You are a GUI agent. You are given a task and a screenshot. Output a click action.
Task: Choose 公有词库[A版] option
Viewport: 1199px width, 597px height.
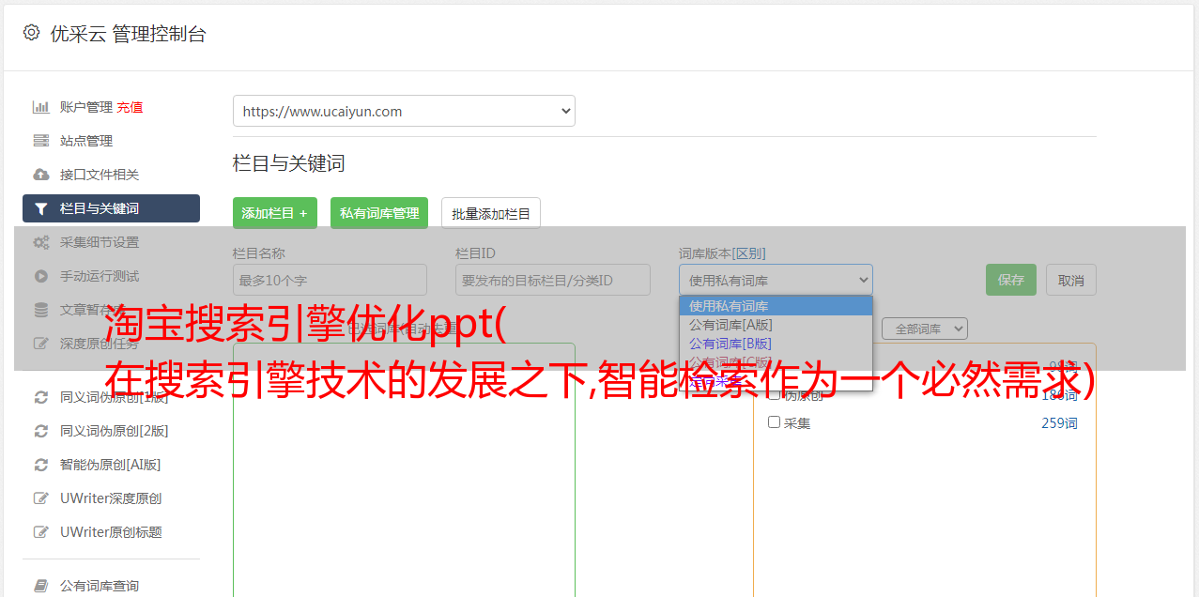tap(776, 325)
